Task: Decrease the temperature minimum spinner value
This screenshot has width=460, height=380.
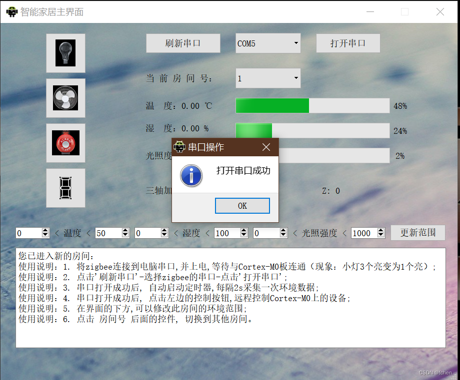Action: [x=45, y=235]
